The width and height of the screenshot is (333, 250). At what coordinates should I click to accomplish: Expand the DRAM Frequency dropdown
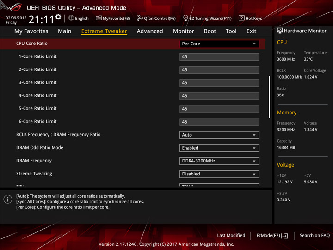219,161
